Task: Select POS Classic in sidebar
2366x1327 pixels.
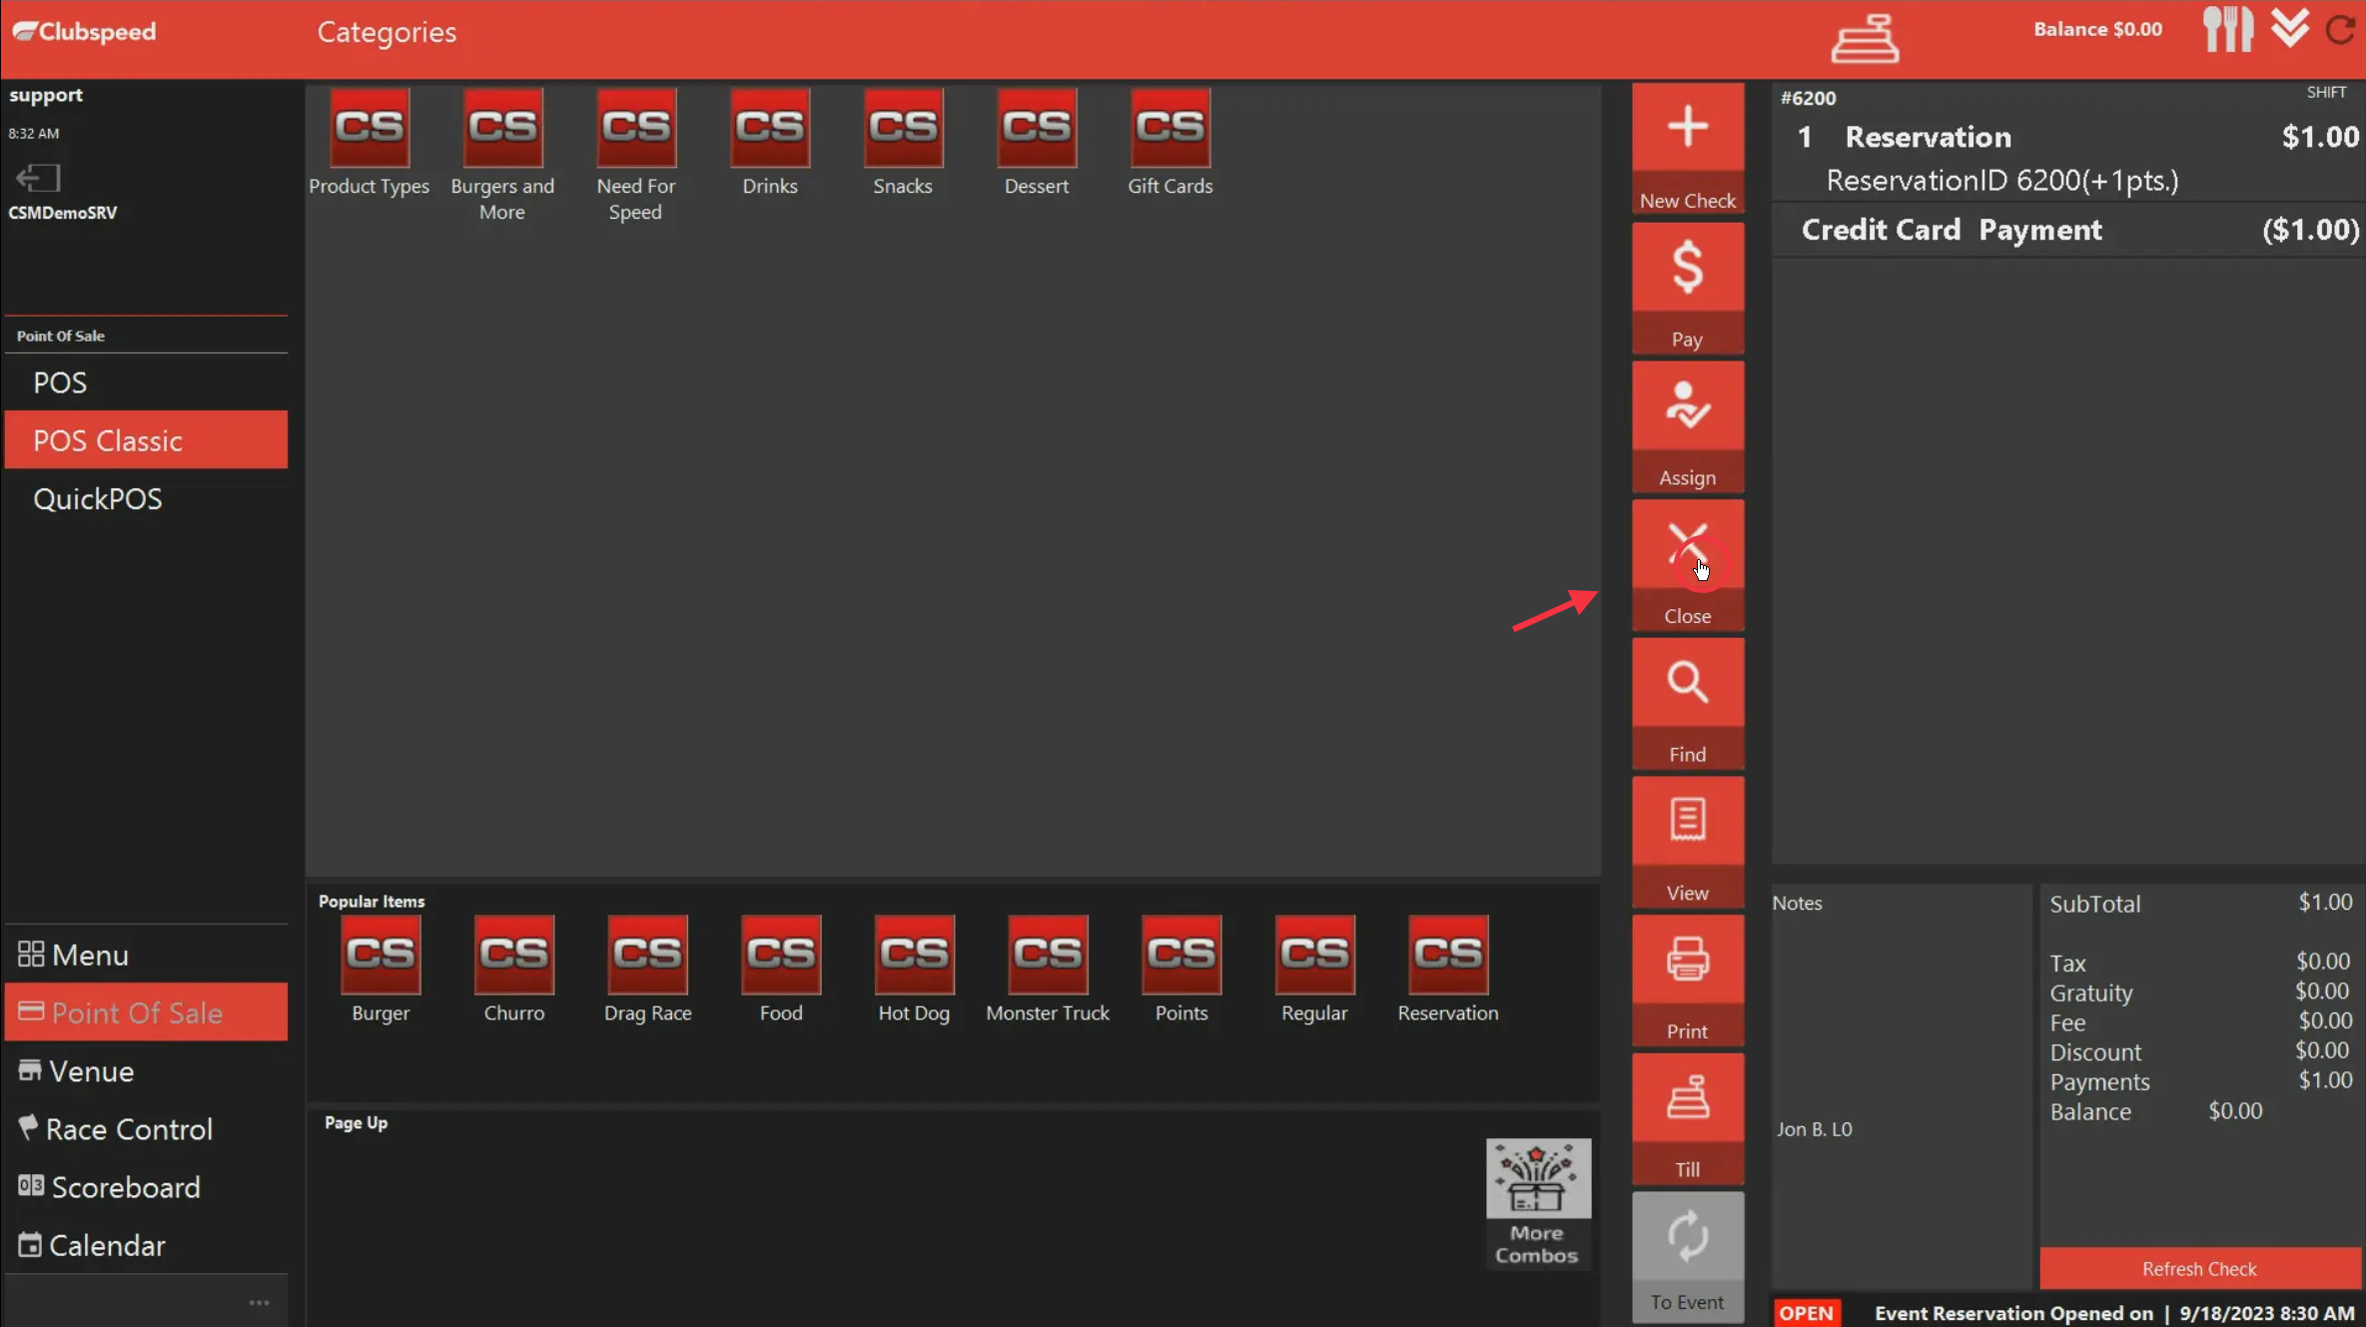Action: [146, 440]
